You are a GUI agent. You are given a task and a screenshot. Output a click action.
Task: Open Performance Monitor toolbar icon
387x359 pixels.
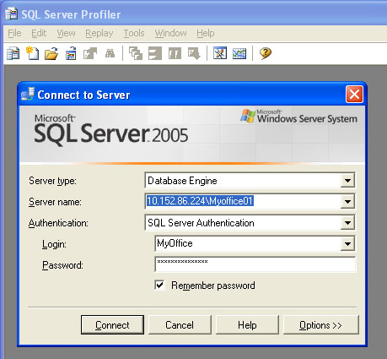click(x=239, y=53)
